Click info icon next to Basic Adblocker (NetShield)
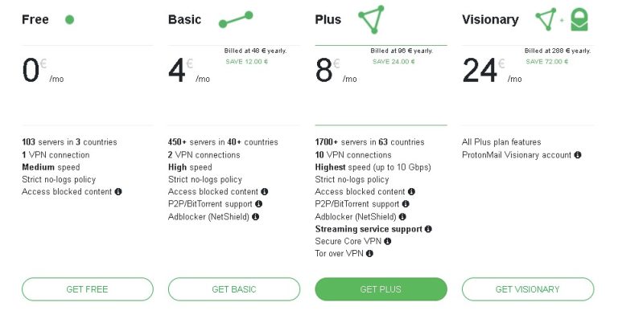618x315 pixels. [x=255, y=217]
